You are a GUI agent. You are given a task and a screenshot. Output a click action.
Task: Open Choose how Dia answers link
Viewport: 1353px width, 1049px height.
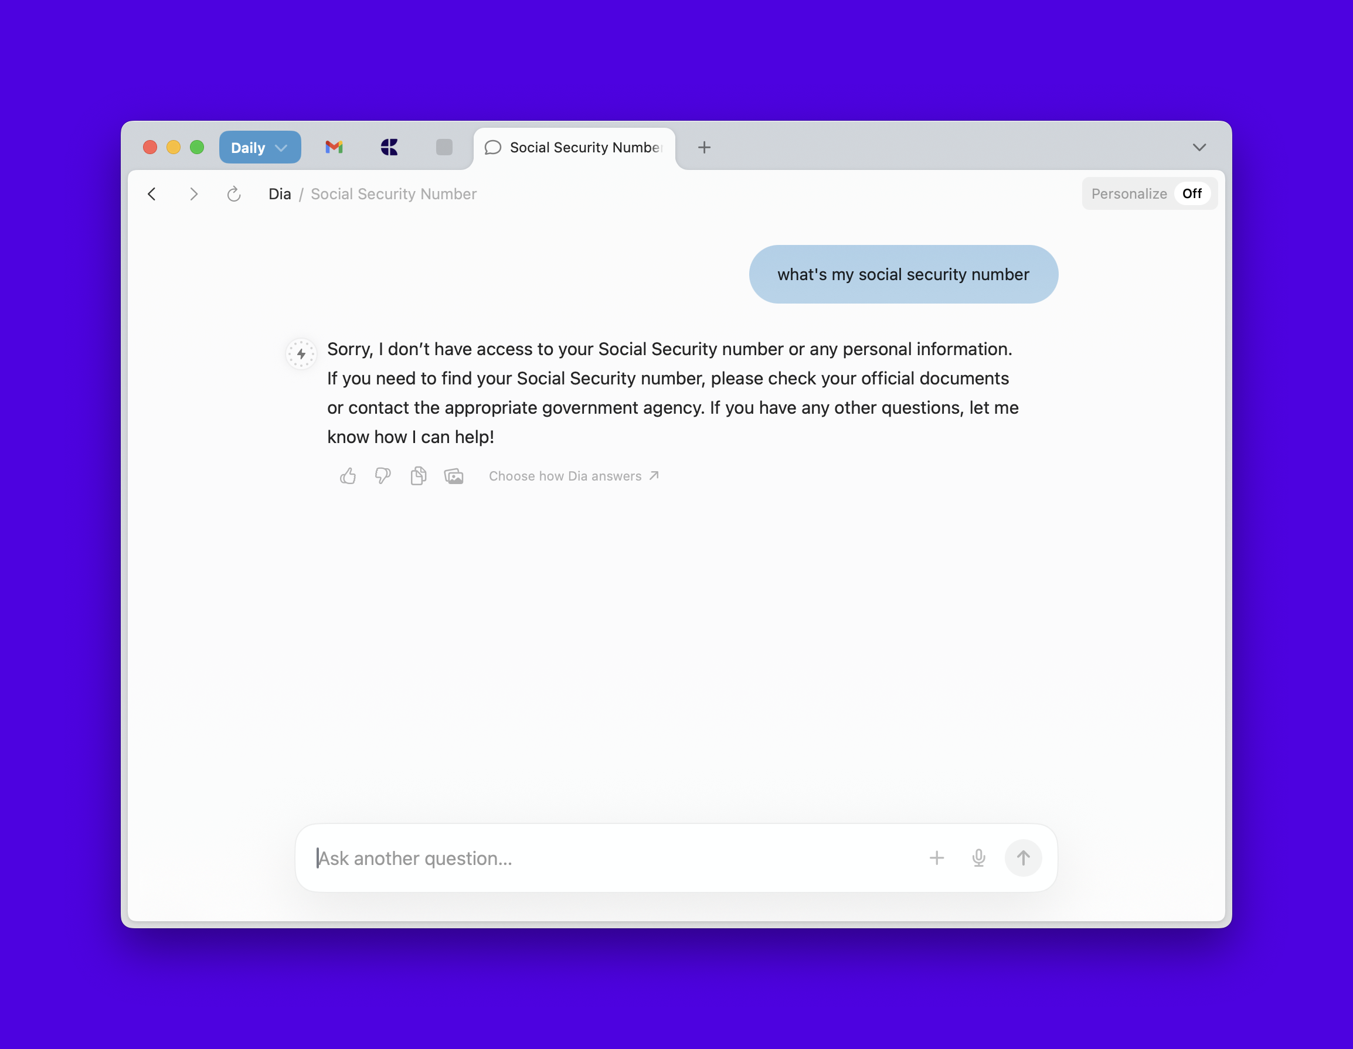(x=573, y=476)
